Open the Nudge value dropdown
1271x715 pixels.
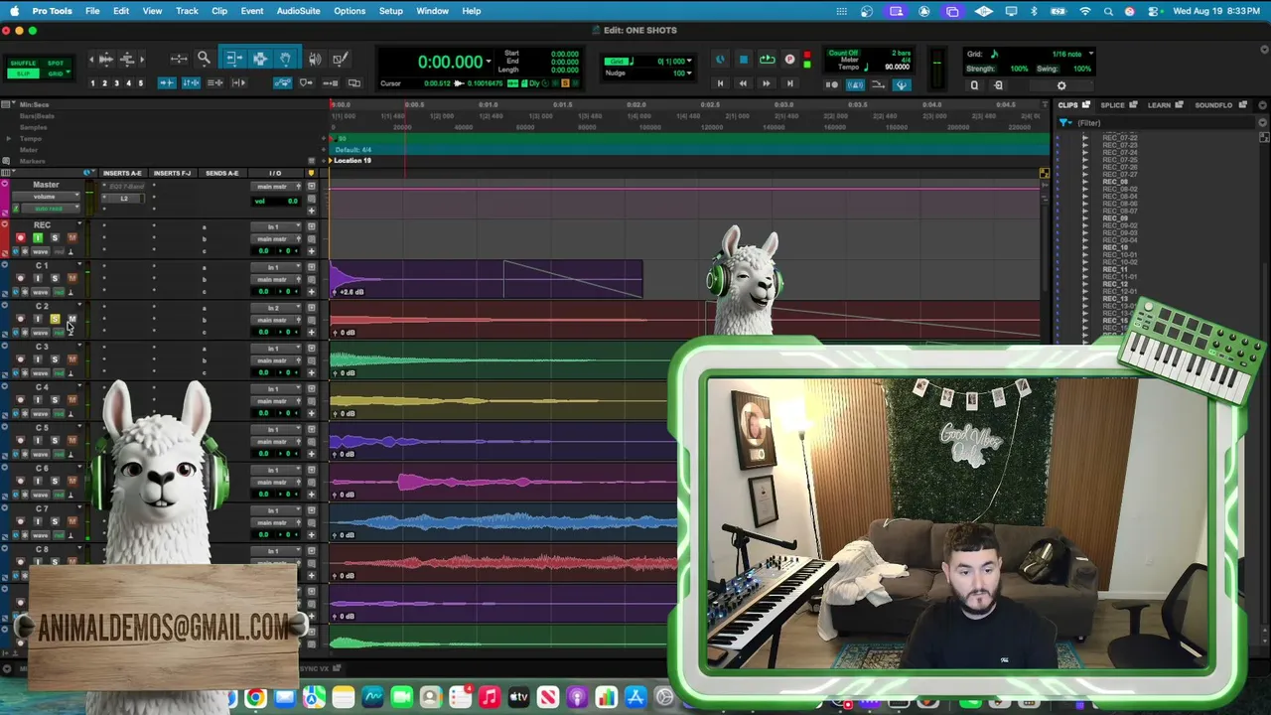pyautogui.click(x=689, y=72)
